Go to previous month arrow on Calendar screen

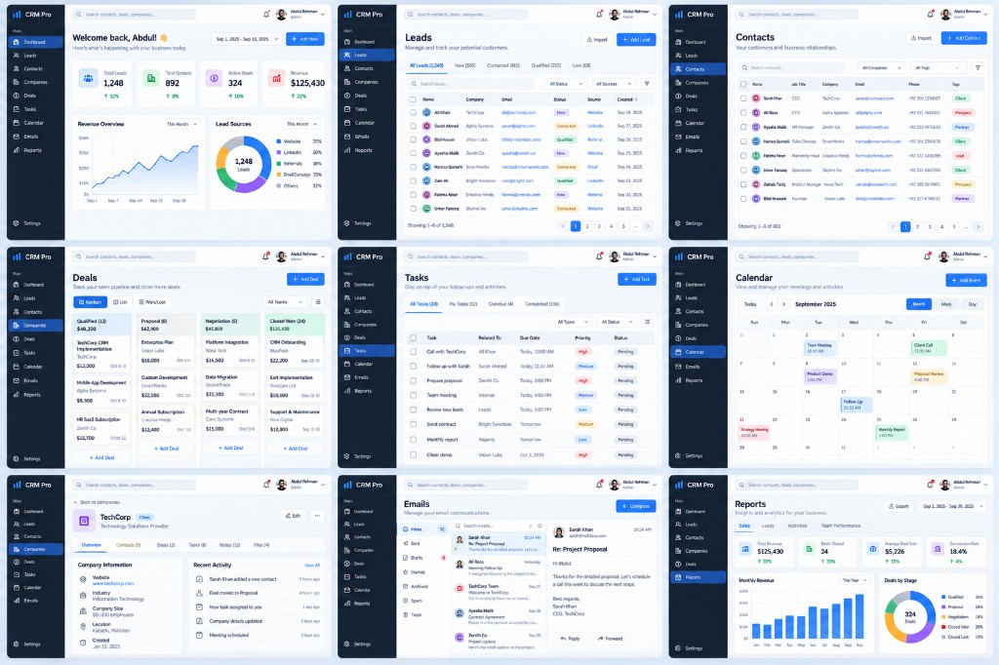772,304
